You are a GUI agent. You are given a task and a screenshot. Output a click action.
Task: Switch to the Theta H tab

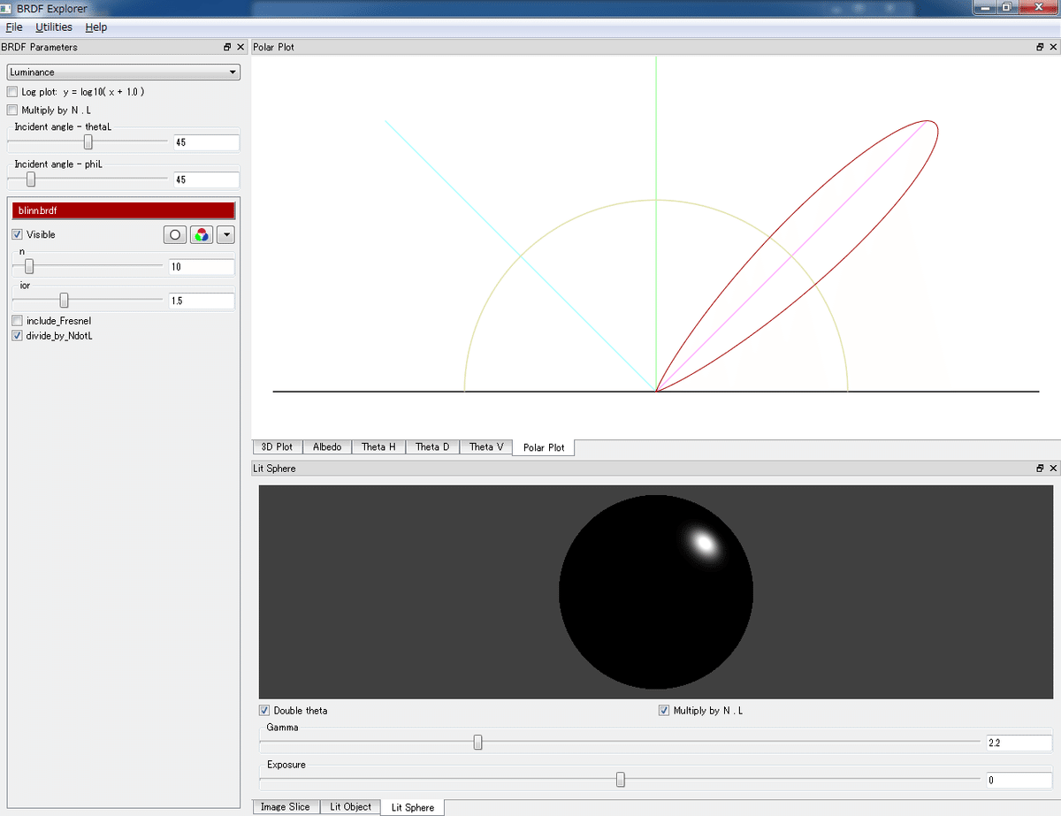pyautogui.click(x=378, y=447)
